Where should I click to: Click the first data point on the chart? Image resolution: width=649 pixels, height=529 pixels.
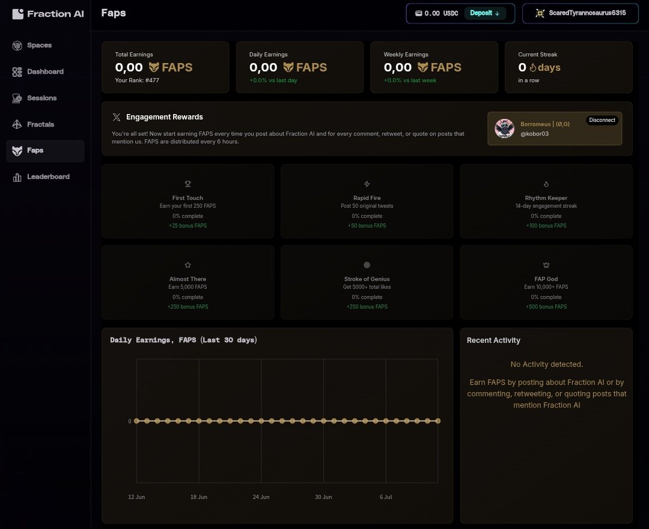point(136,421)
